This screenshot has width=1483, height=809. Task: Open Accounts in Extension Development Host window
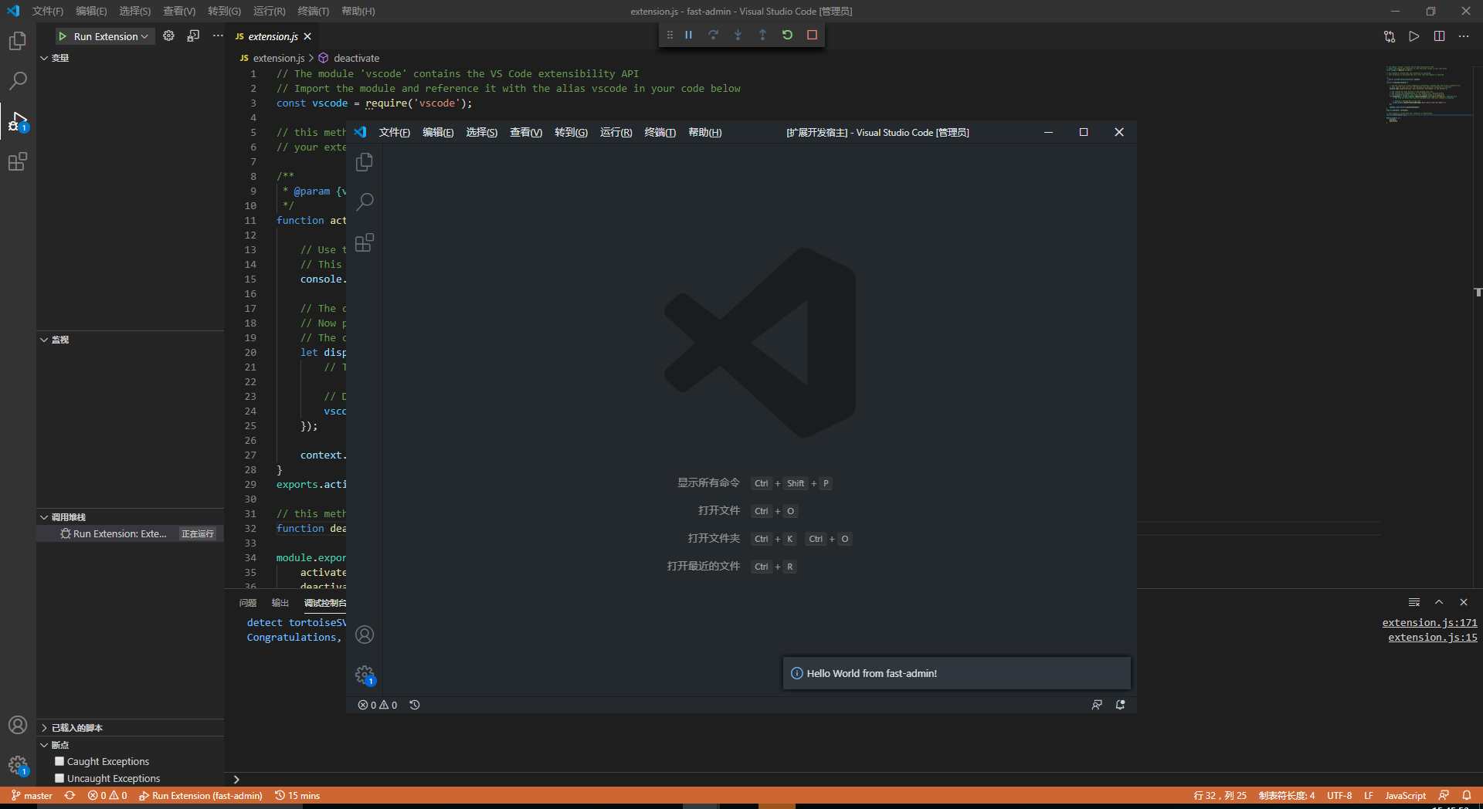pos(365,635)
